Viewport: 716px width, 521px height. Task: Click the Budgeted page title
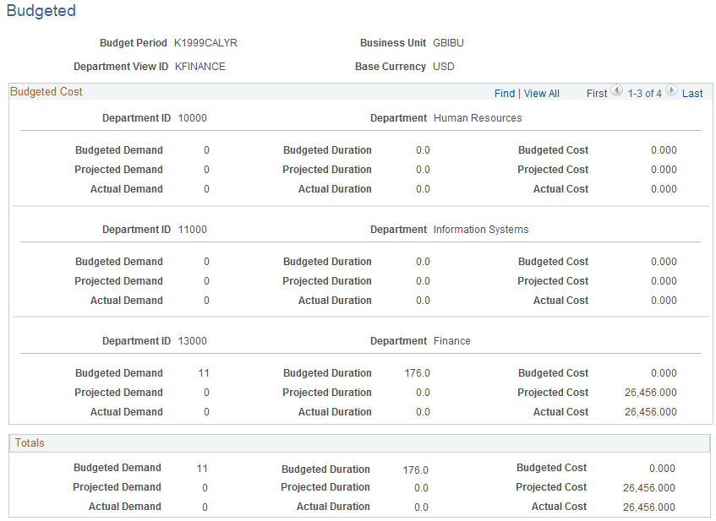(41, 11)
